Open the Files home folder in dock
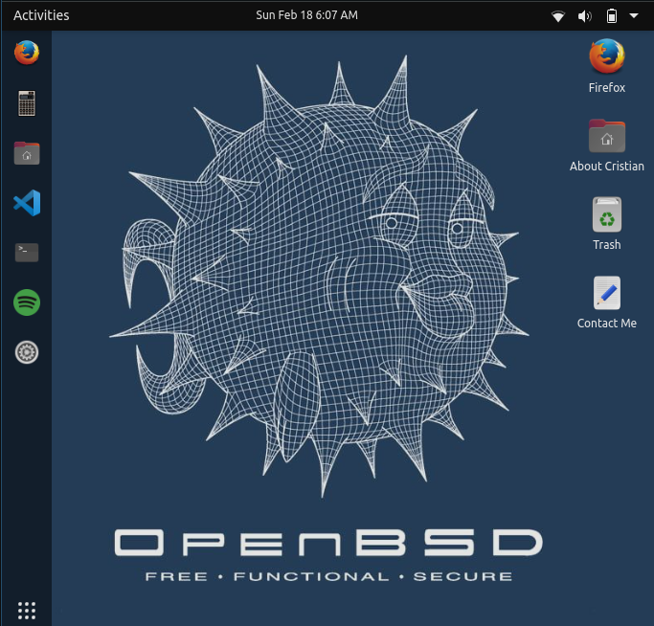 (27, 153)
